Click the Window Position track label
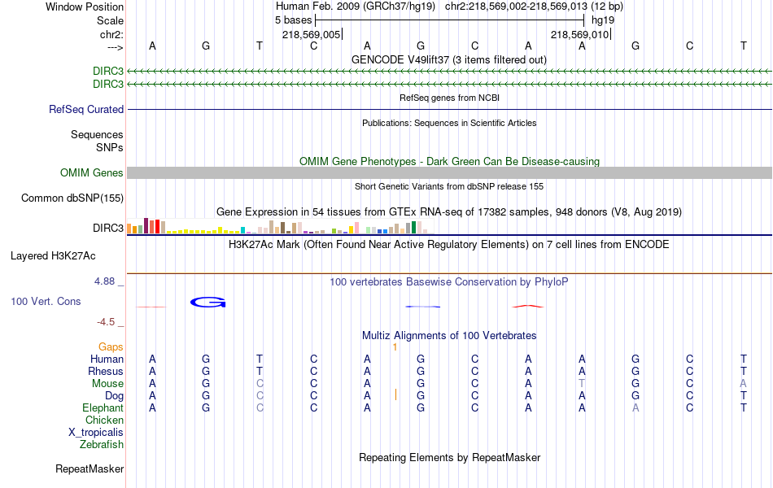This screenshot has width=773, height=488. coord(85,7)
